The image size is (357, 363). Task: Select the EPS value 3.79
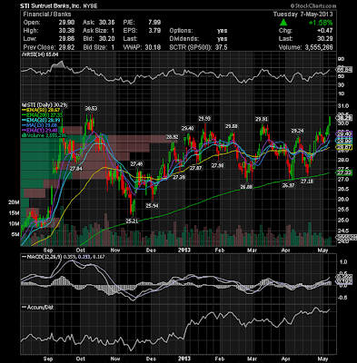pos(154,31)
